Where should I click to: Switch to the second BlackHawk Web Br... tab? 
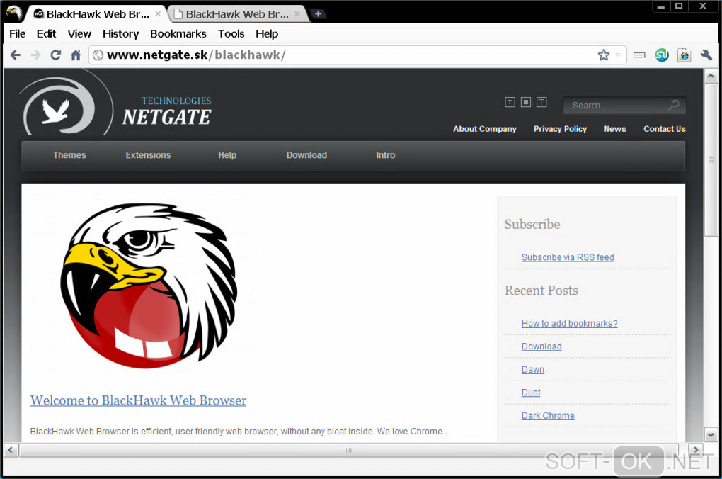click(x=237, y=14)
